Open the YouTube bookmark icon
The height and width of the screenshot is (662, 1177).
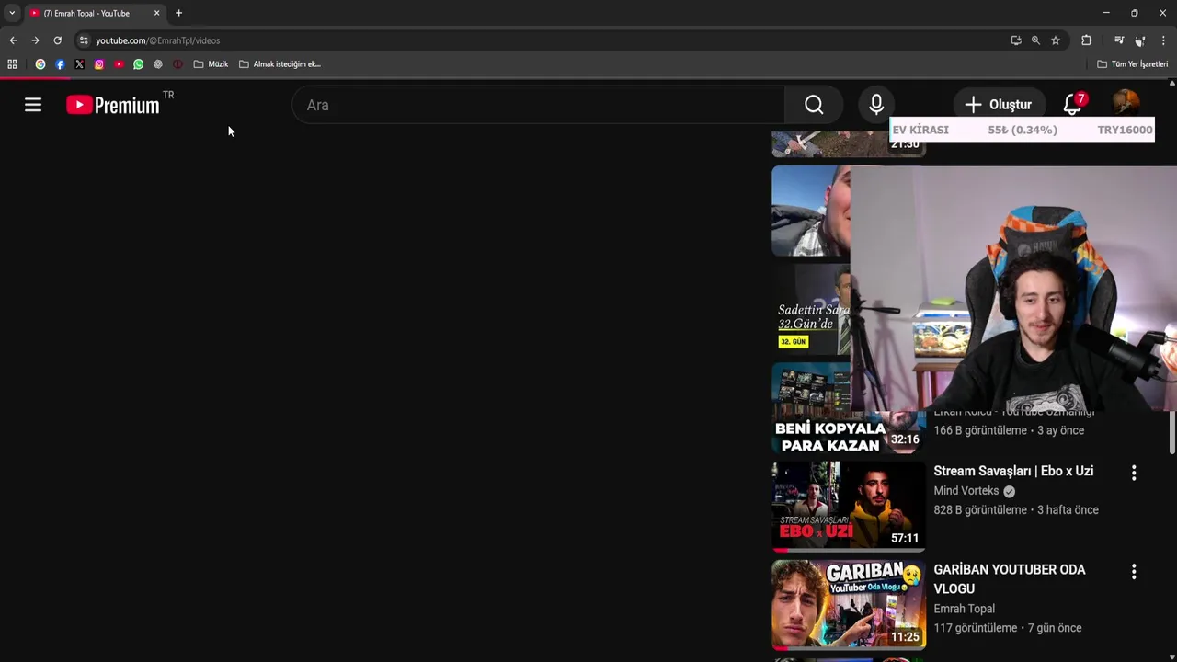click(119, 64)
